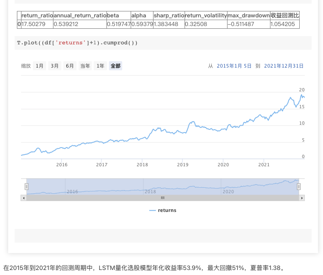This screenshot has width=323, height=275.
Task: Click the navigator's right range handle
Action: click(x=300, y=186)
